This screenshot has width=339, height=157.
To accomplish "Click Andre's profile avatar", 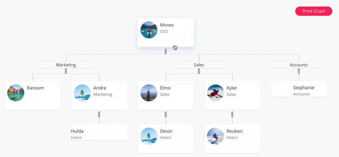I will pyautogui.click(x=82, y=93).
